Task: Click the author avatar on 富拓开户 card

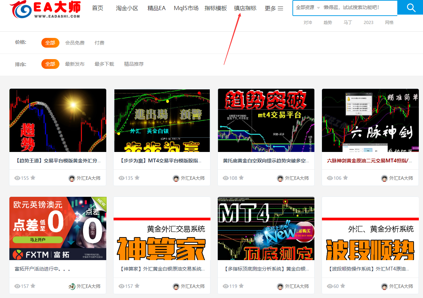Action: (x=72, y=286)
